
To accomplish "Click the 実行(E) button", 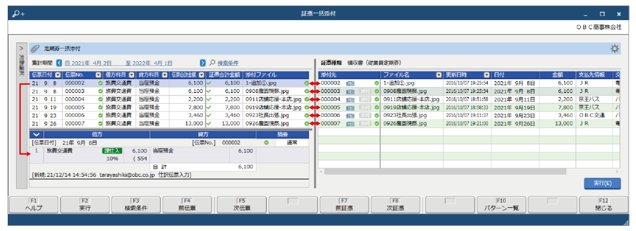I will (602, 183).
